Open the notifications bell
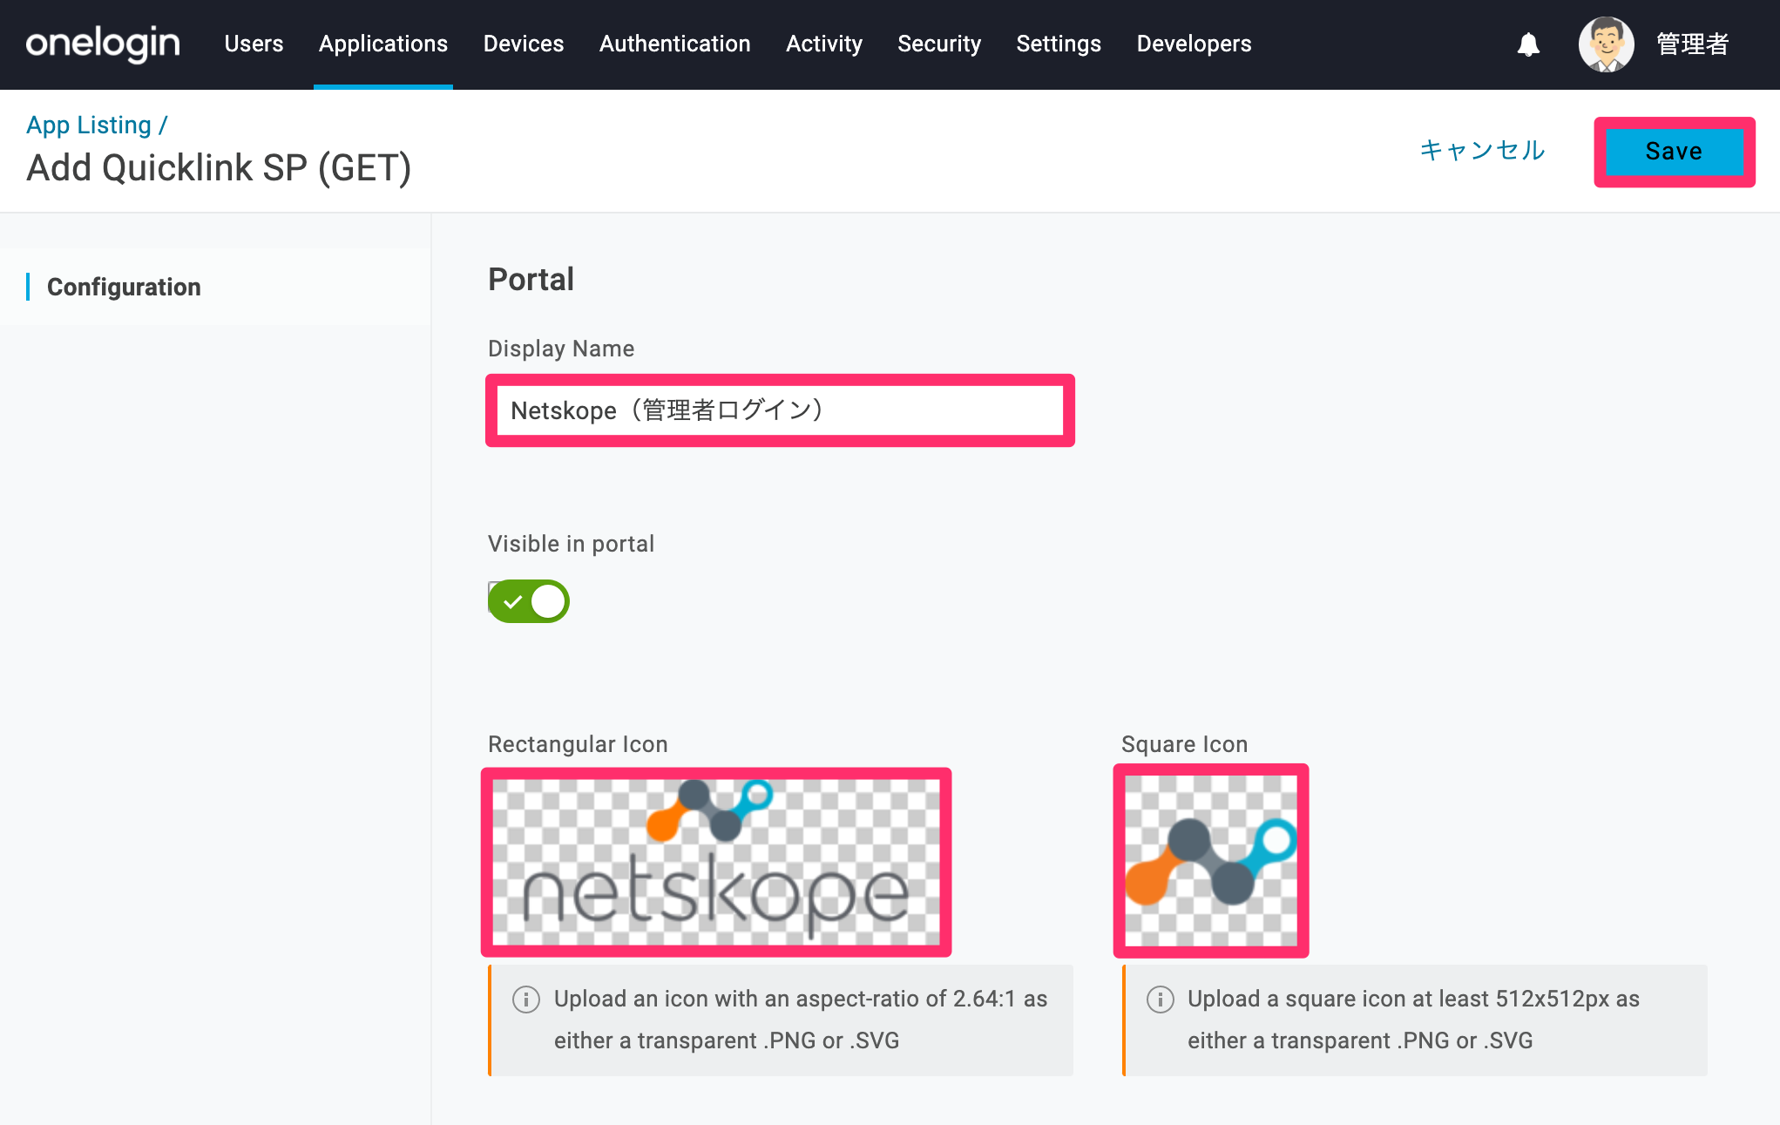 (1528, 44)
